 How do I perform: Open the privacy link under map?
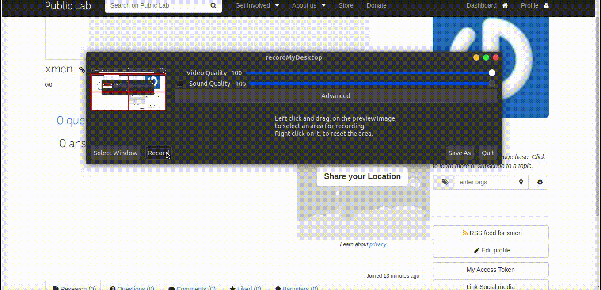click(x=378, y=244)
